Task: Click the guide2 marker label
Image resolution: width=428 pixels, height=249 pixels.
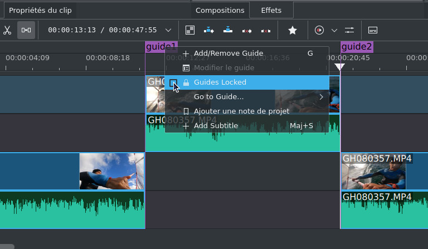Action: point(357,47)
